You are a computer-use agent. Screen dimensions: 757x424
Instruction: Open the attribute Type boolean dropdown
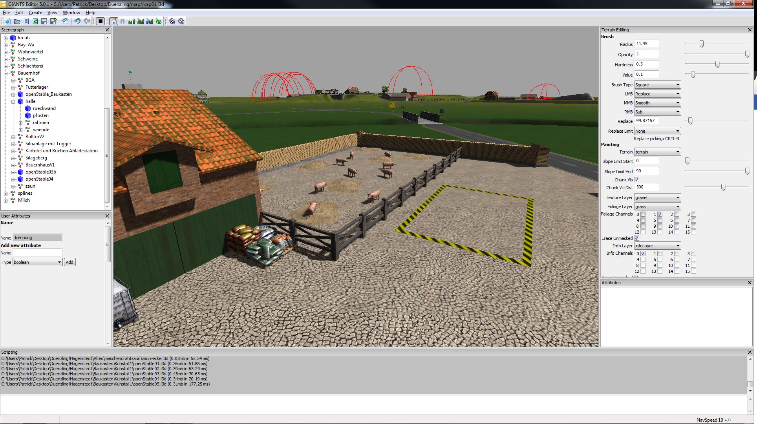(x=37, y=262)
